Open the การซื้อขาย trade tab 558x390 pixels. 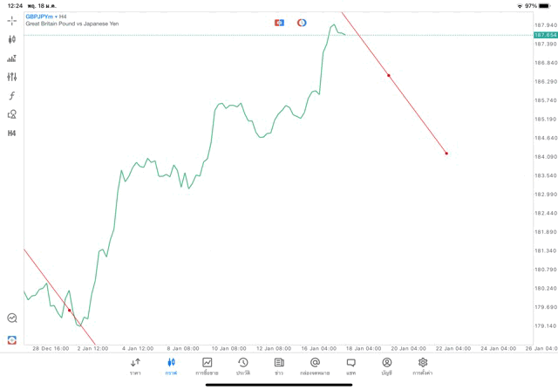click(x=207, y=366)
